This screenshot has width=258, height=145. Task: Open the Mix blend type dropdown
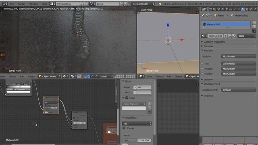pos(137,124)
